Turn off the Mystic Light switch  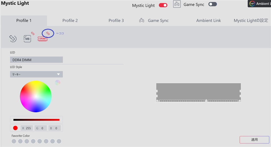(163, 5)
